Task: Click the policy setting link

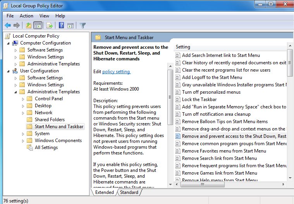Action: (116, 72)
